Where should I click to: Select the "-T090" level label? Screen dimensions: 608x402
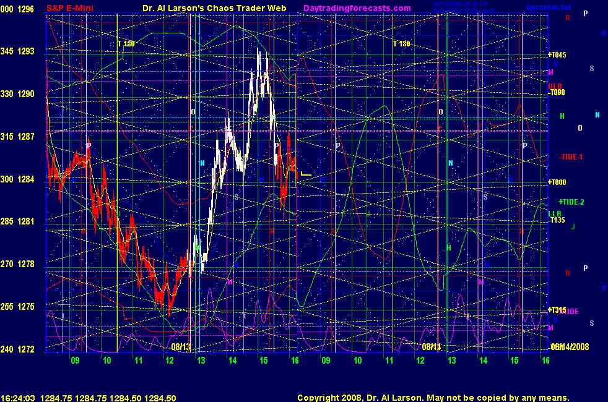tap(557, 92)
